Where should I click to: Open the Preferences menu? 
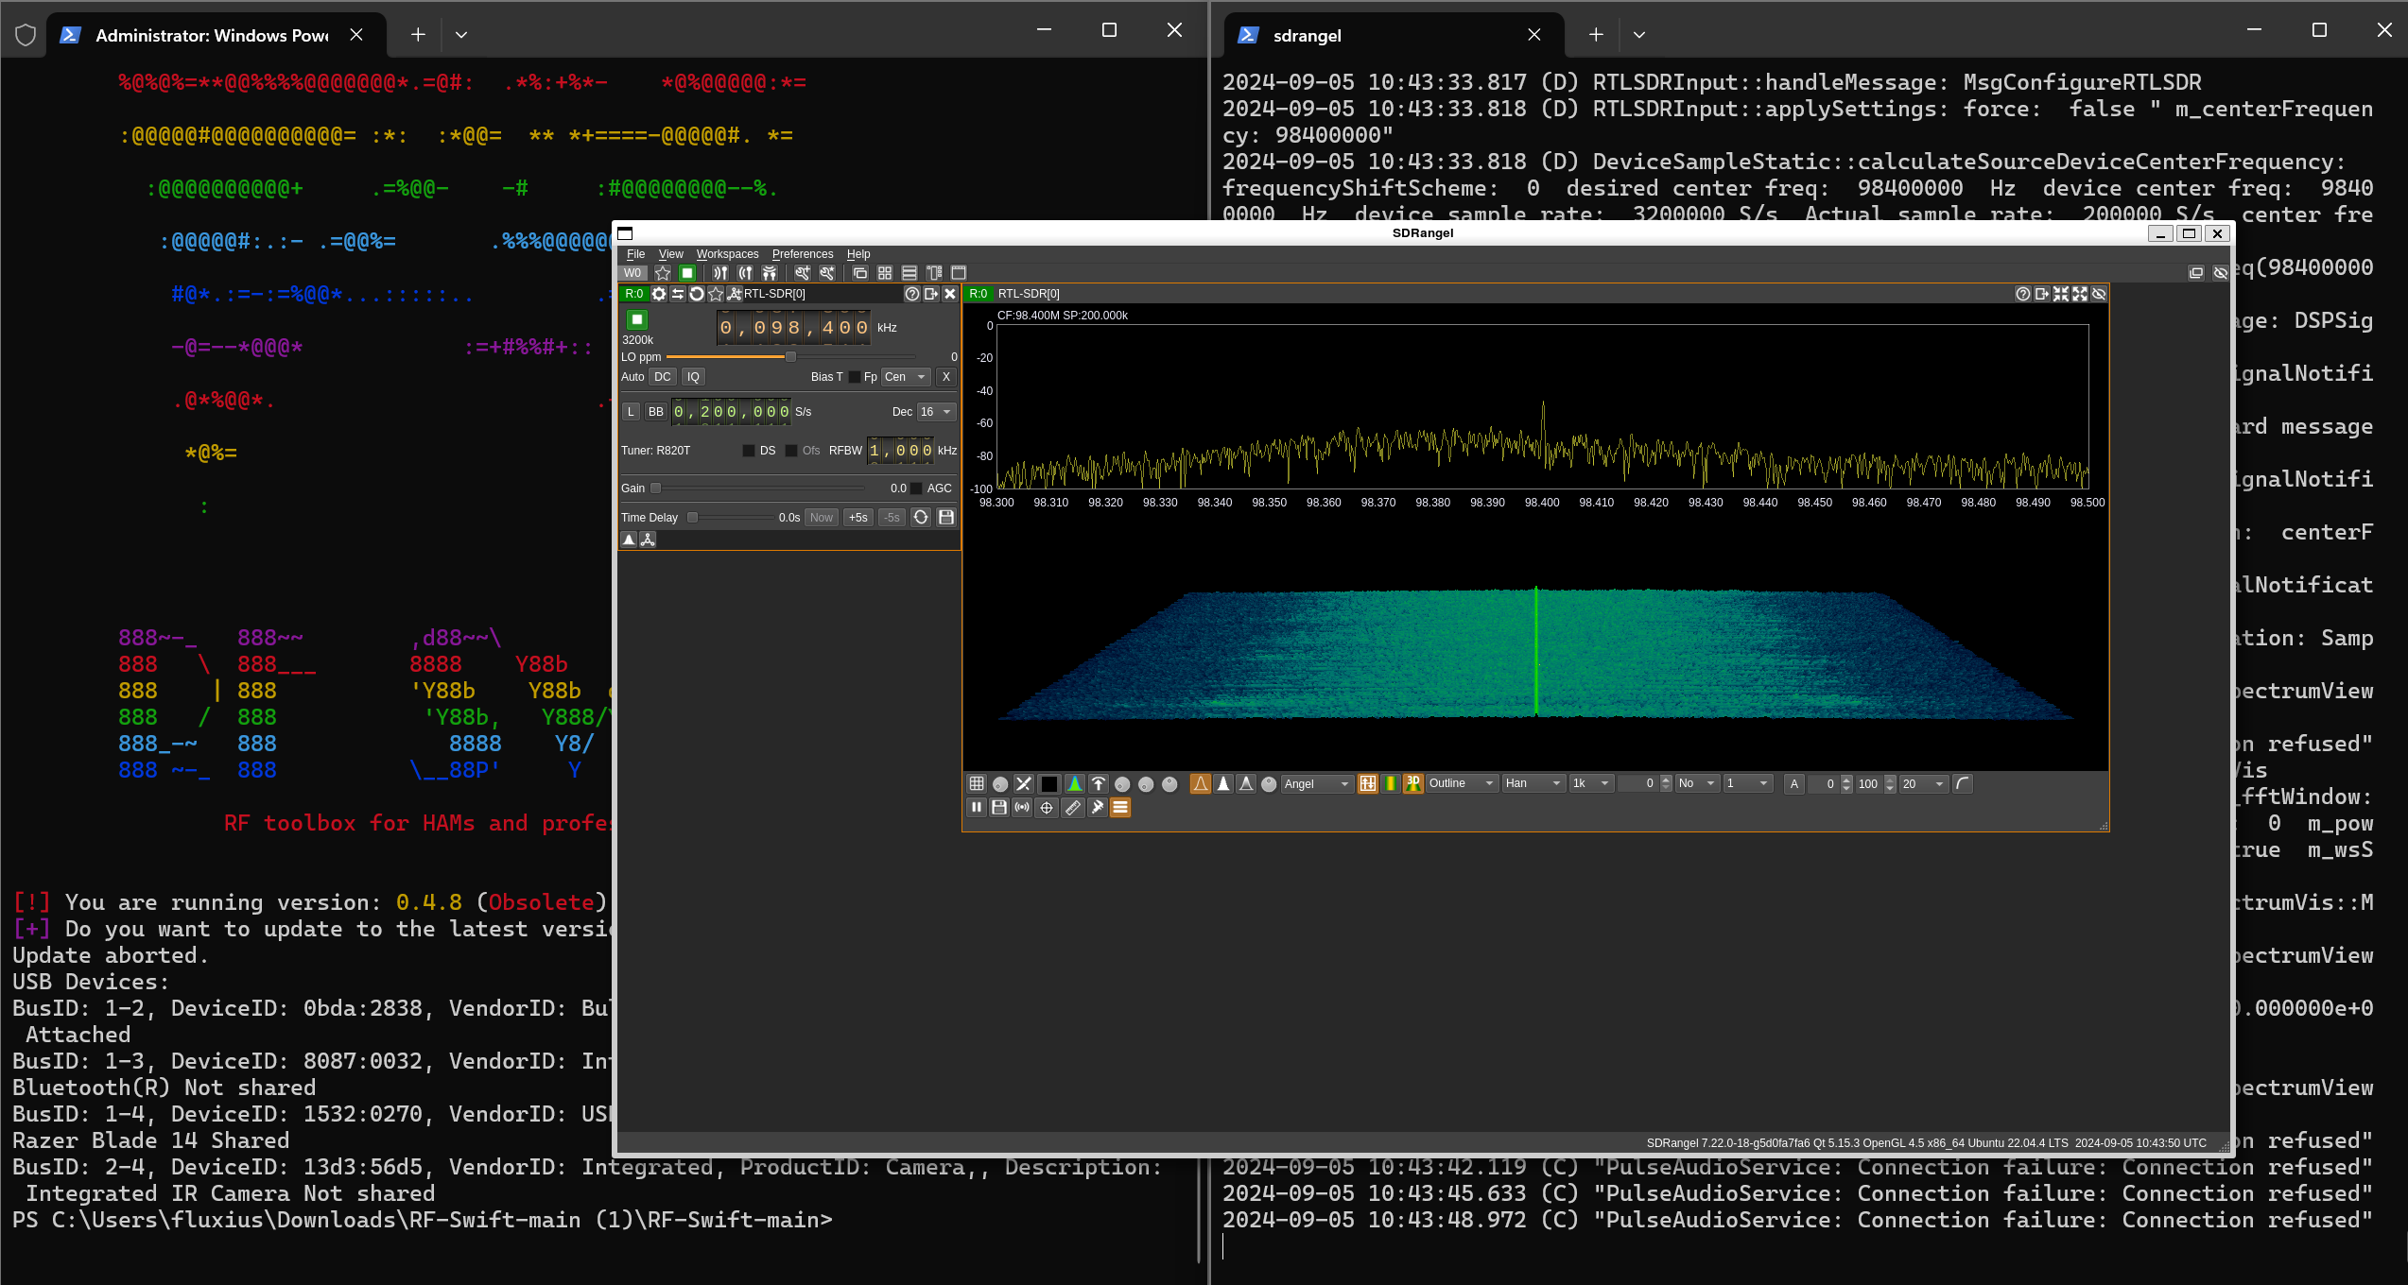point(803,254)
